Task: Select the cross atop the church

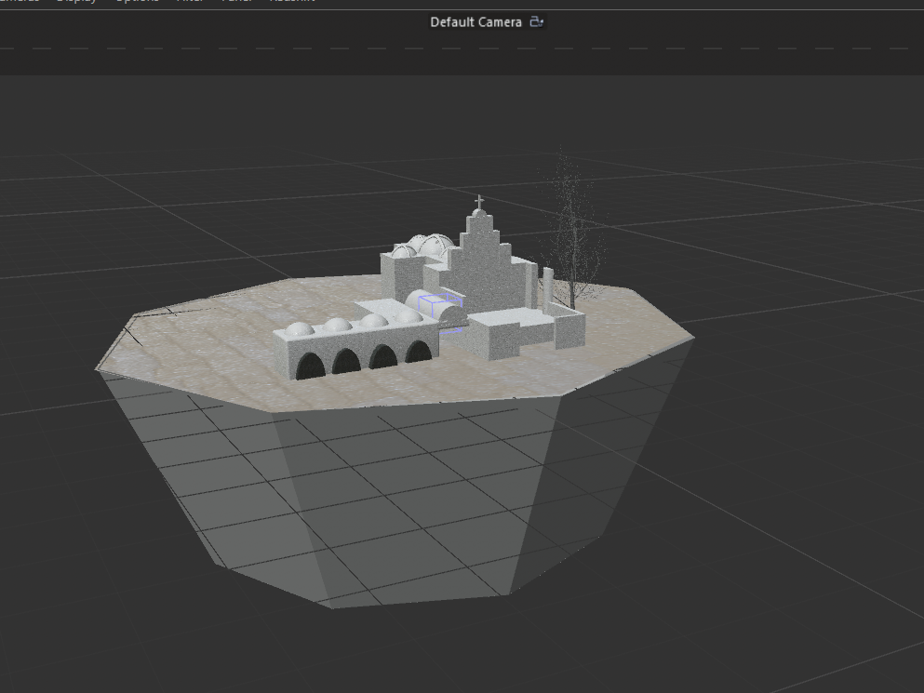Action: point(479,202)
